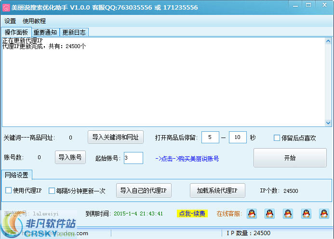
Task: Minimize the application window
Action: pos(295,6)
